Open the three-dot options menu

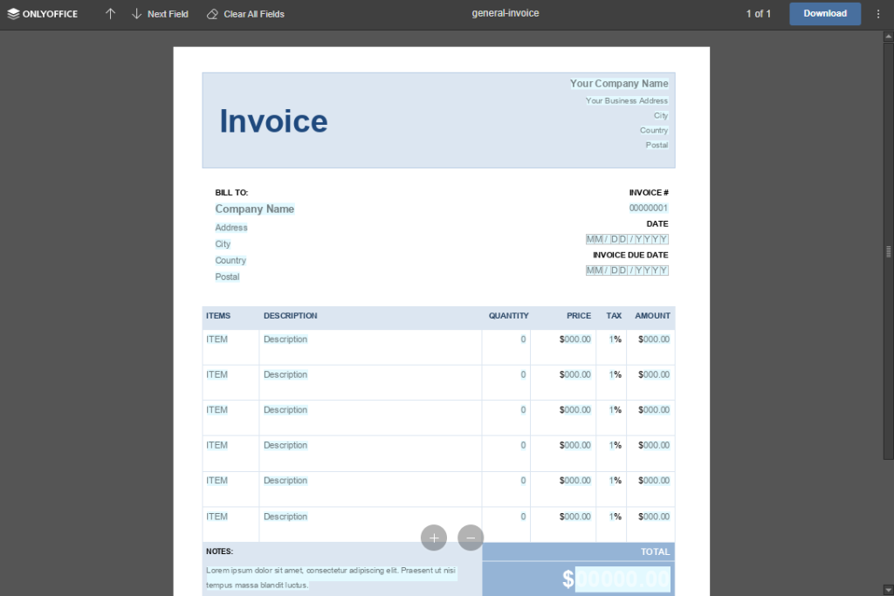pyautogui.click(x=877, y=13)
